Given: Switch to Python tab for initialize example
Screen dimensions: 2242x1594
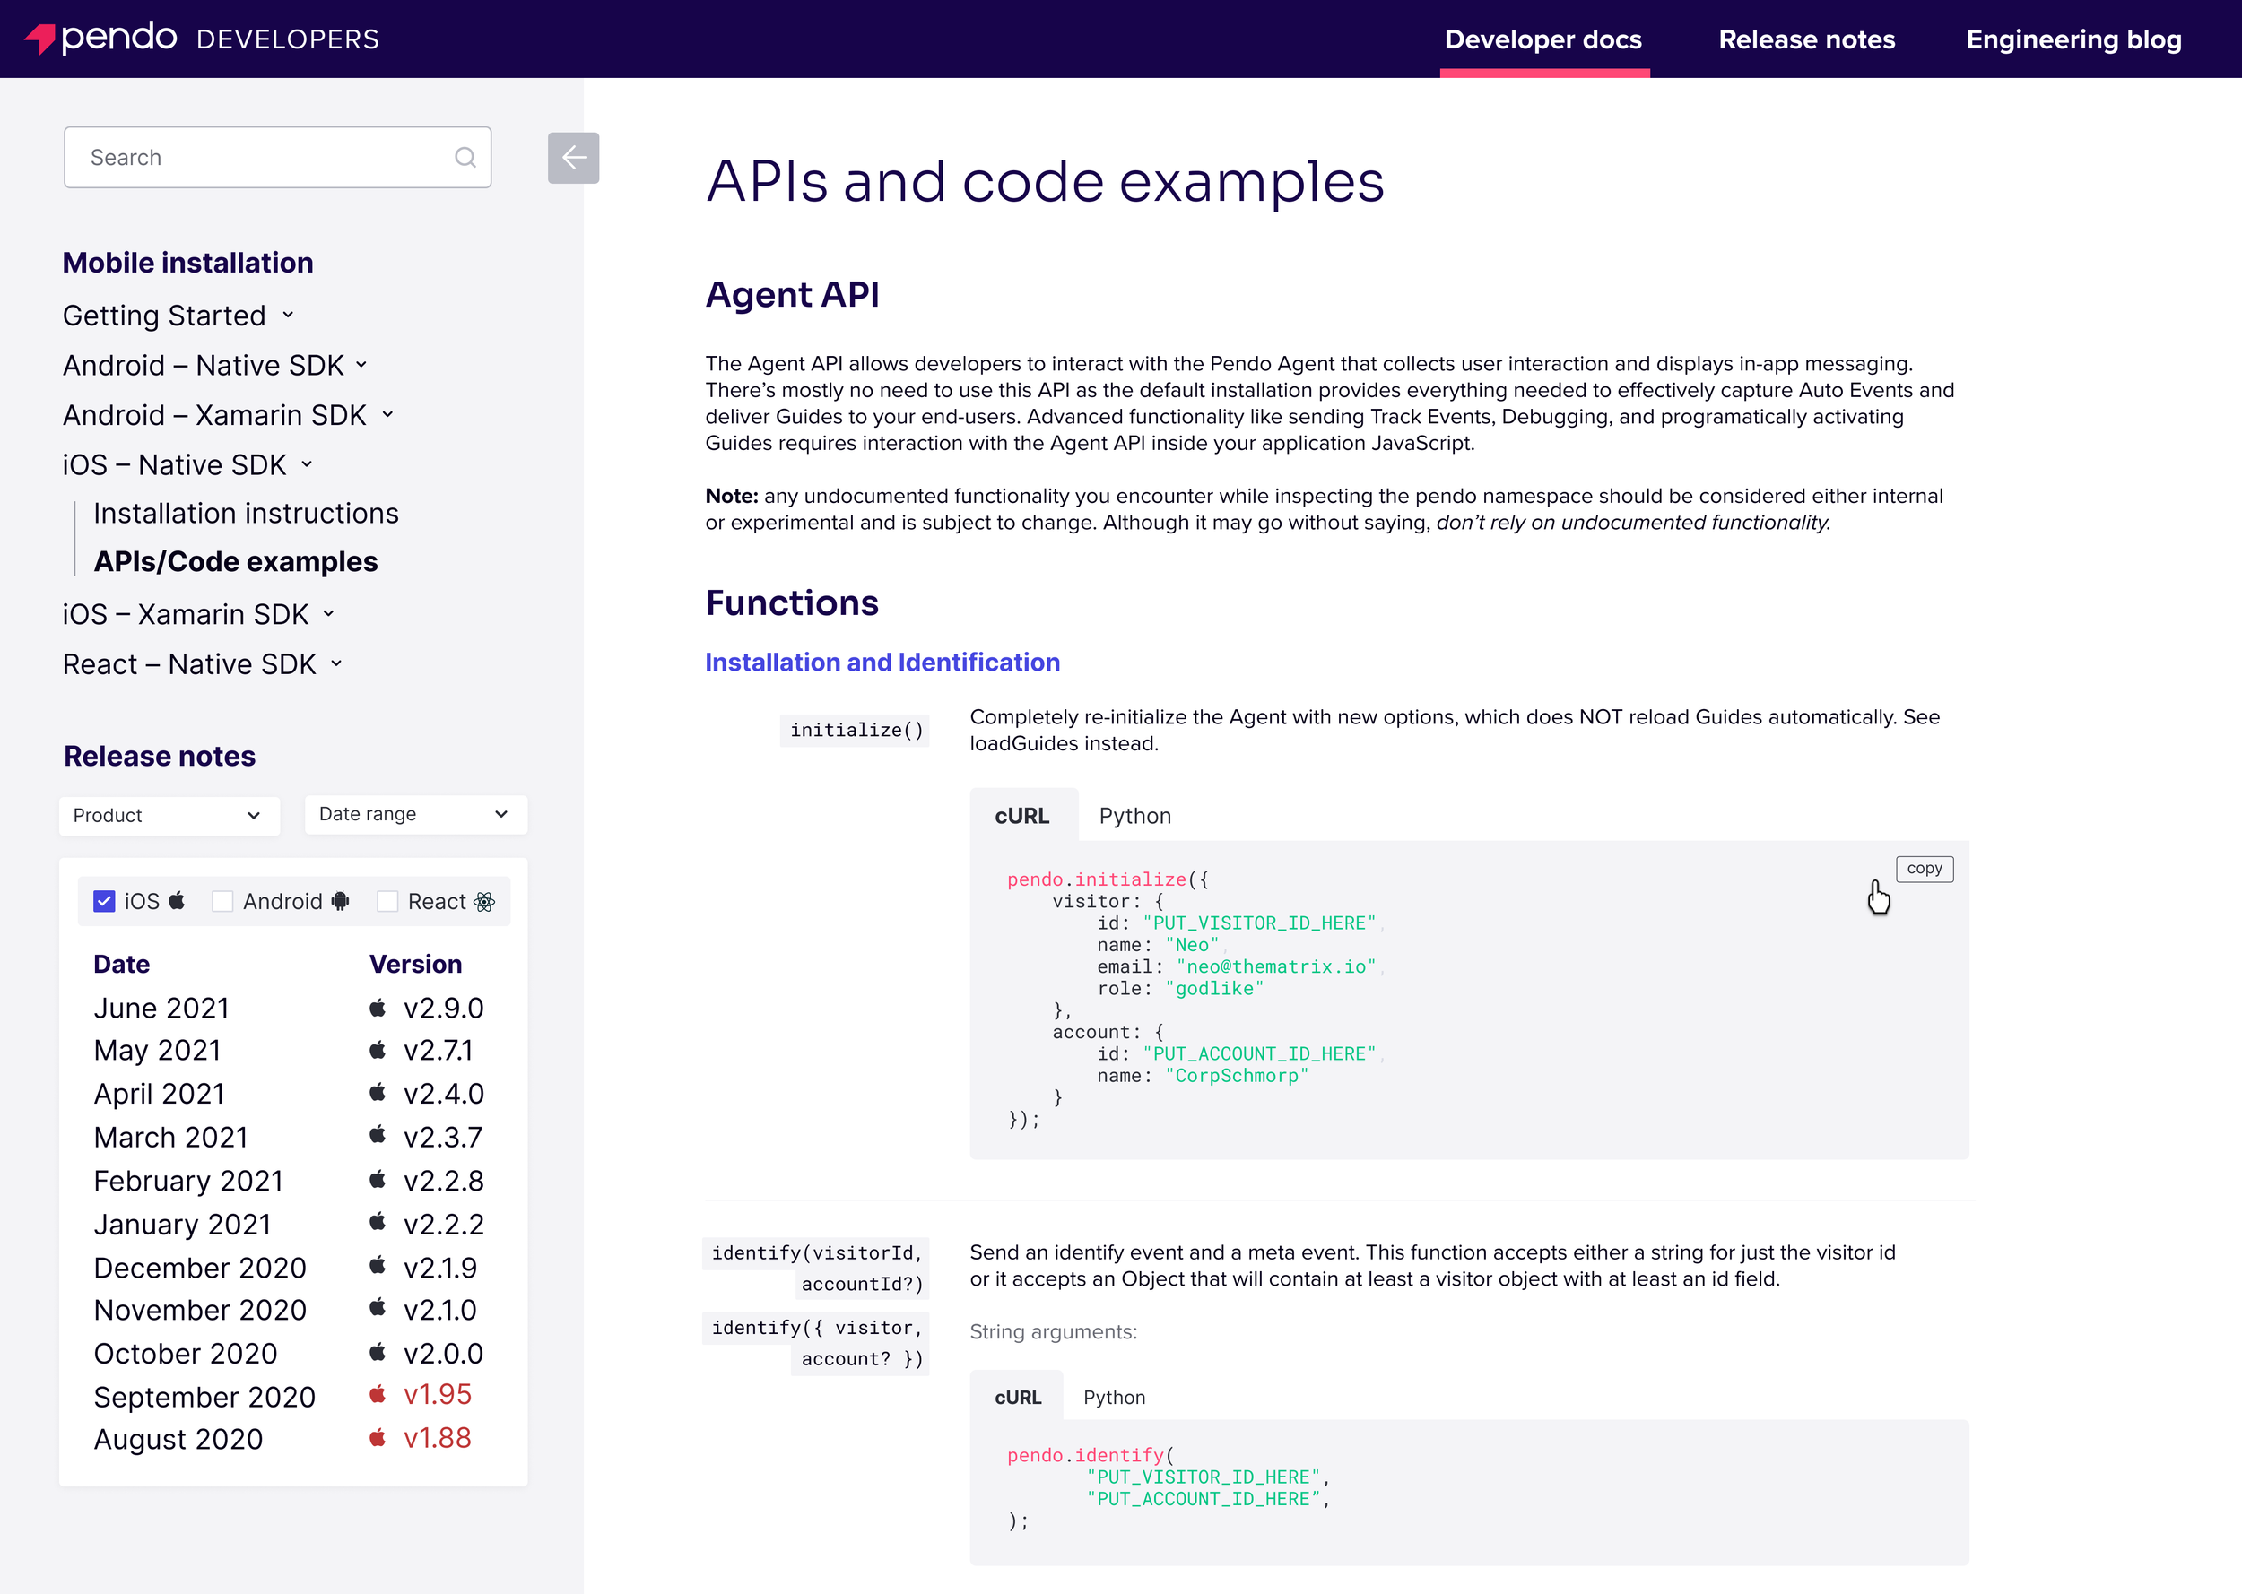Looking at the screenshot, I should pyautogui.click(x=1134, y=816).
